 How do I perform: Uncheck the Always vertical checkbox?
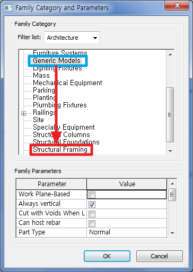pyautogui.click(x=92, y=204)
